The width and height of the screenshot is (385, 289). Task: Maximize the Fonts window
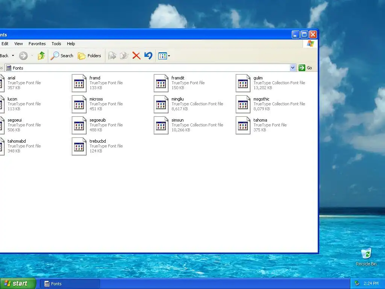click(304, 35)
